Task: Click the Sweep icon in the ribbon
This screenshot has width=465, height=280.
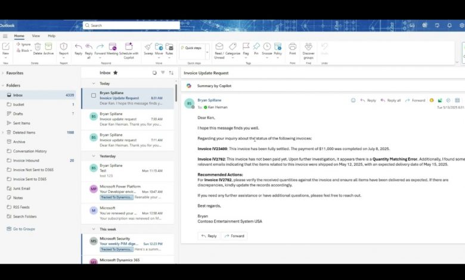Action: point(148,46)
